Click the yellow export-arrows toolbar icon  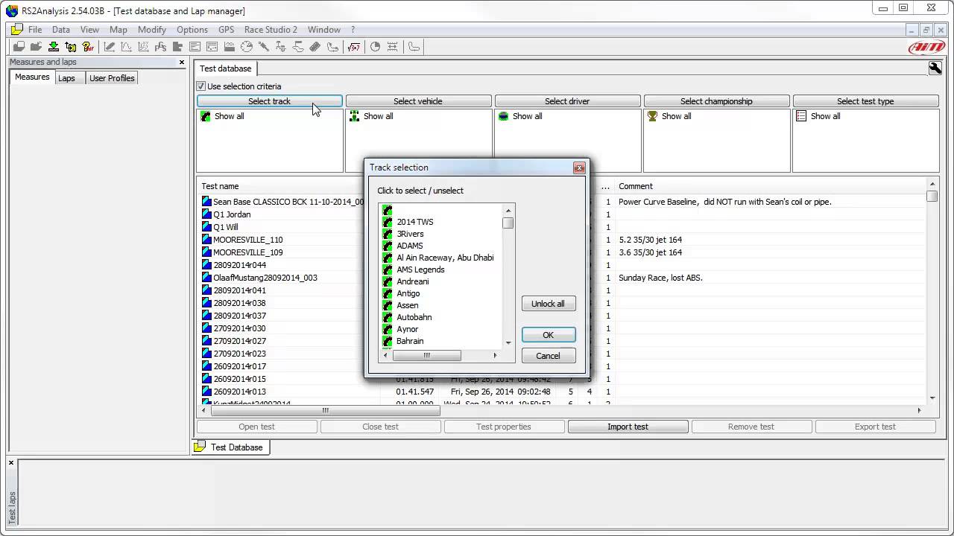click(x=71, y=46)
